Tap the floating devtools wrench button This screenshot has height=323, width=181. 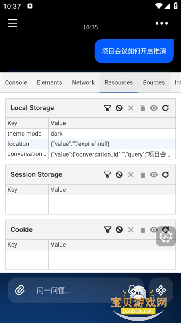166,236
